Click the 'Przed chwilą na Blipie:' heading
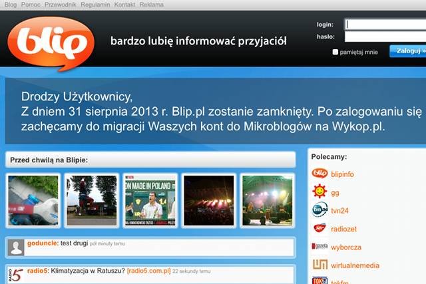426x284 pixels. 49,160
